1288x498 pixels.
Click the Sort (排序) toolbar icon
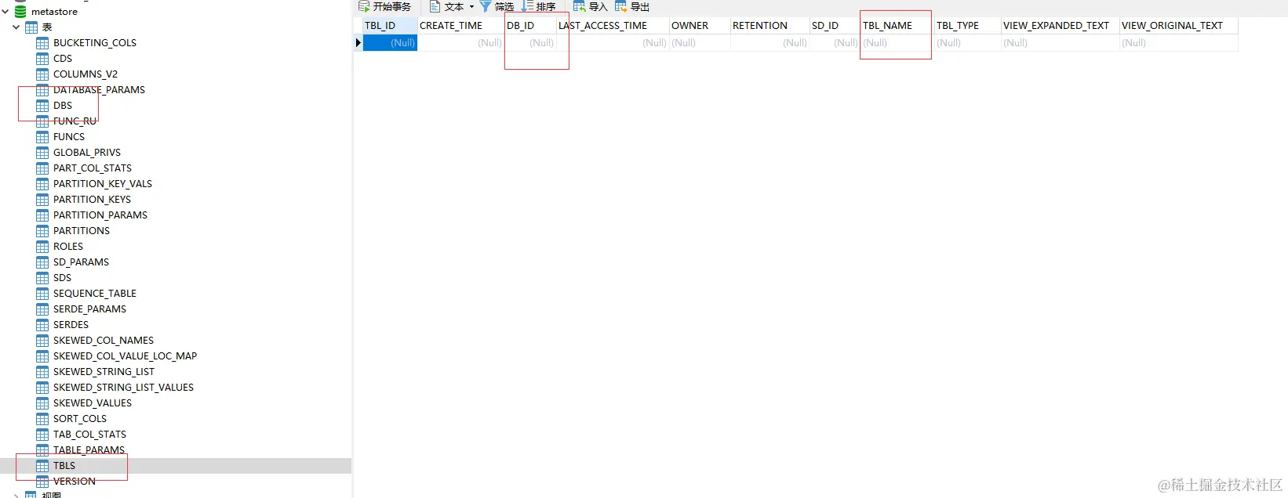[527, 6]
